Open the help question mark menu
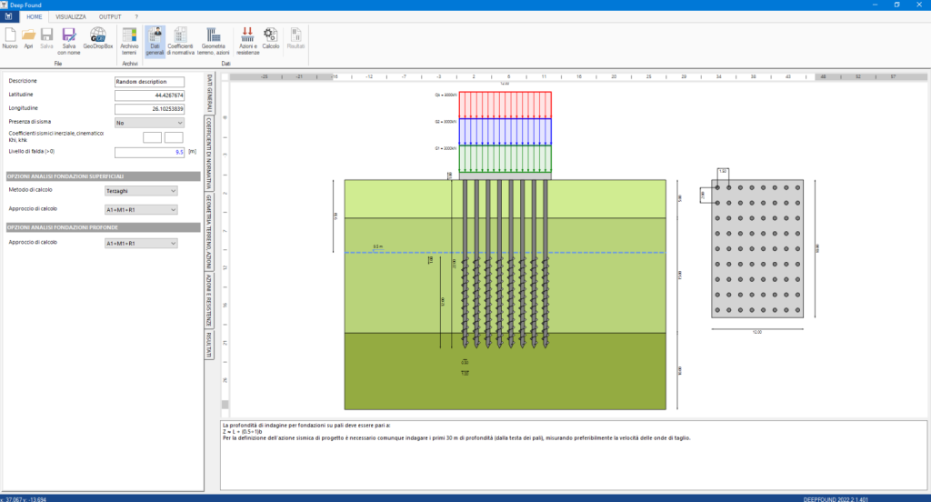 [136, 16]
